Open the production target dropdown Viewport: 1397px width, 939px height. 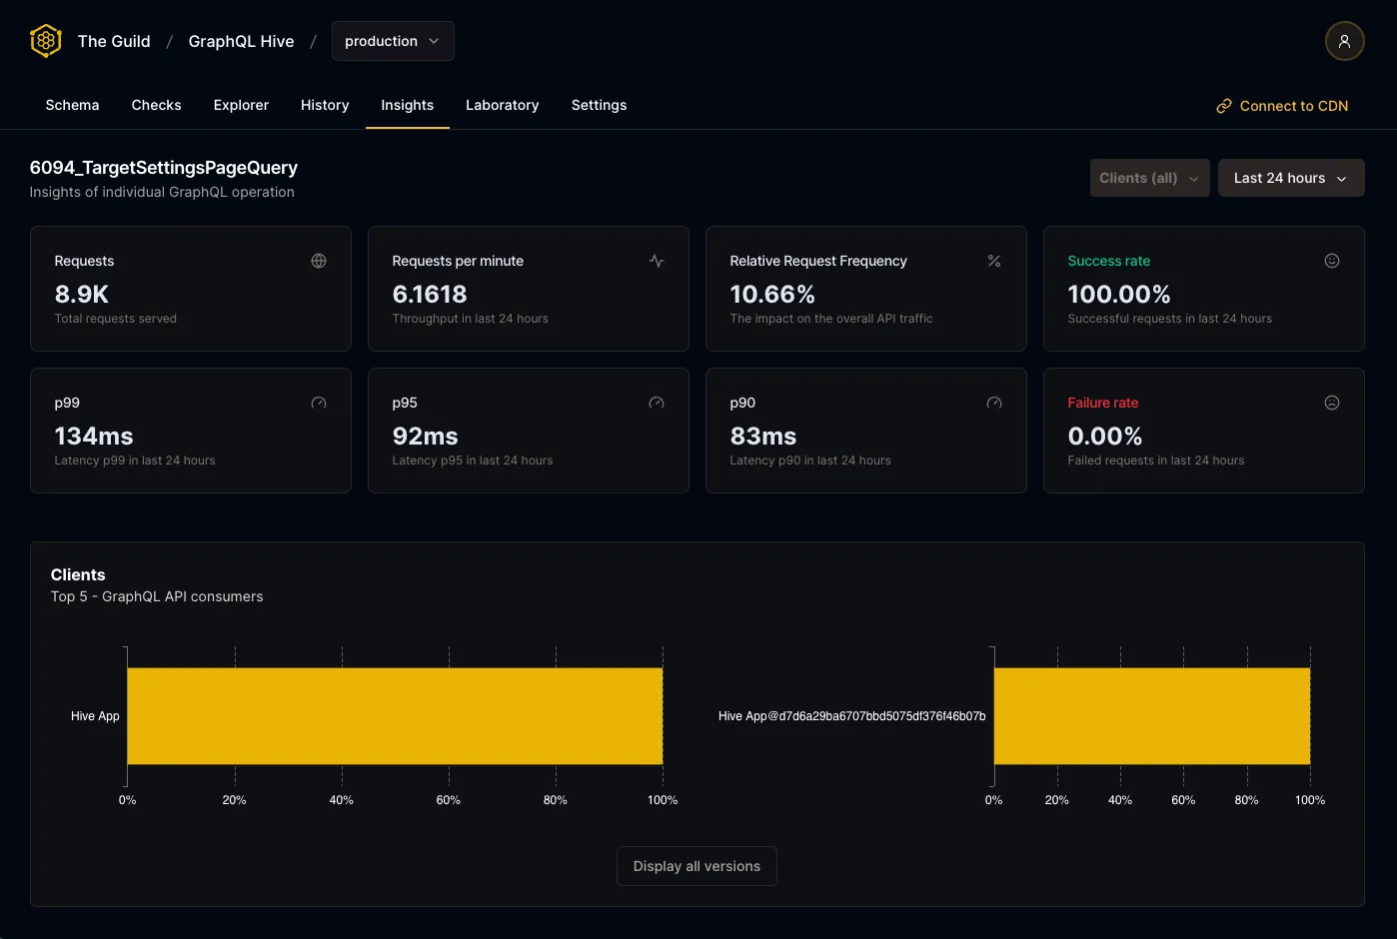393,41
